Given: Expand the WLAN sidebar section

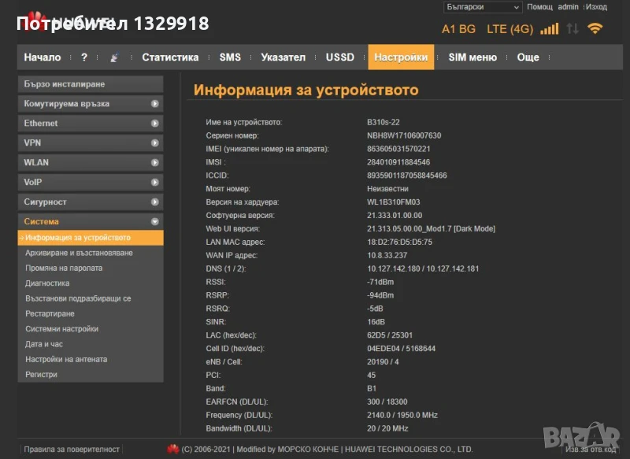Looking at the screenshot, I should [x=90, y=162].
